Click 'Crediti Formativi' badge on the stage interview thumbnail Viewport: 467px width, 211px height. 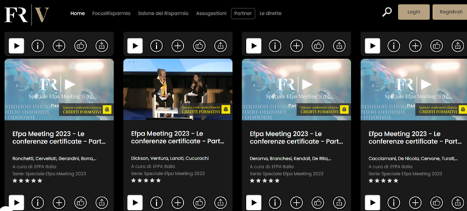point(205,110)
